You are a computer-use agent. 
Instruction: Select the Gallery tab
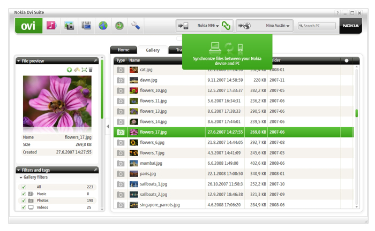[x=153, y=50]
